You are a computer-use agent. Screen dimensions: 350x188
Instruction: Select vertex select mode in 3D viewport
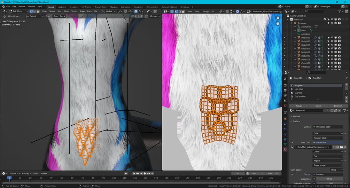(31, 11)
